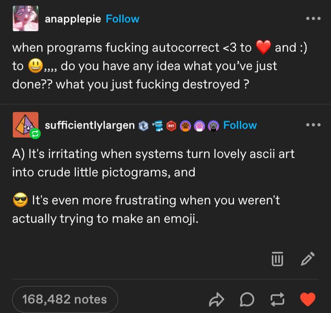The height and width of the screenshot is (313, 331).
Task: Edit the post with pencil icon
Action: point(307,259)
